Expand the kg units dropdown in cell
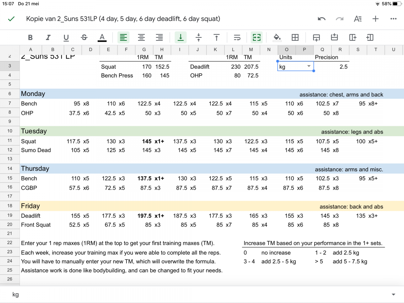The width and height of the screenshot is (404, 303). coord(309,66)
